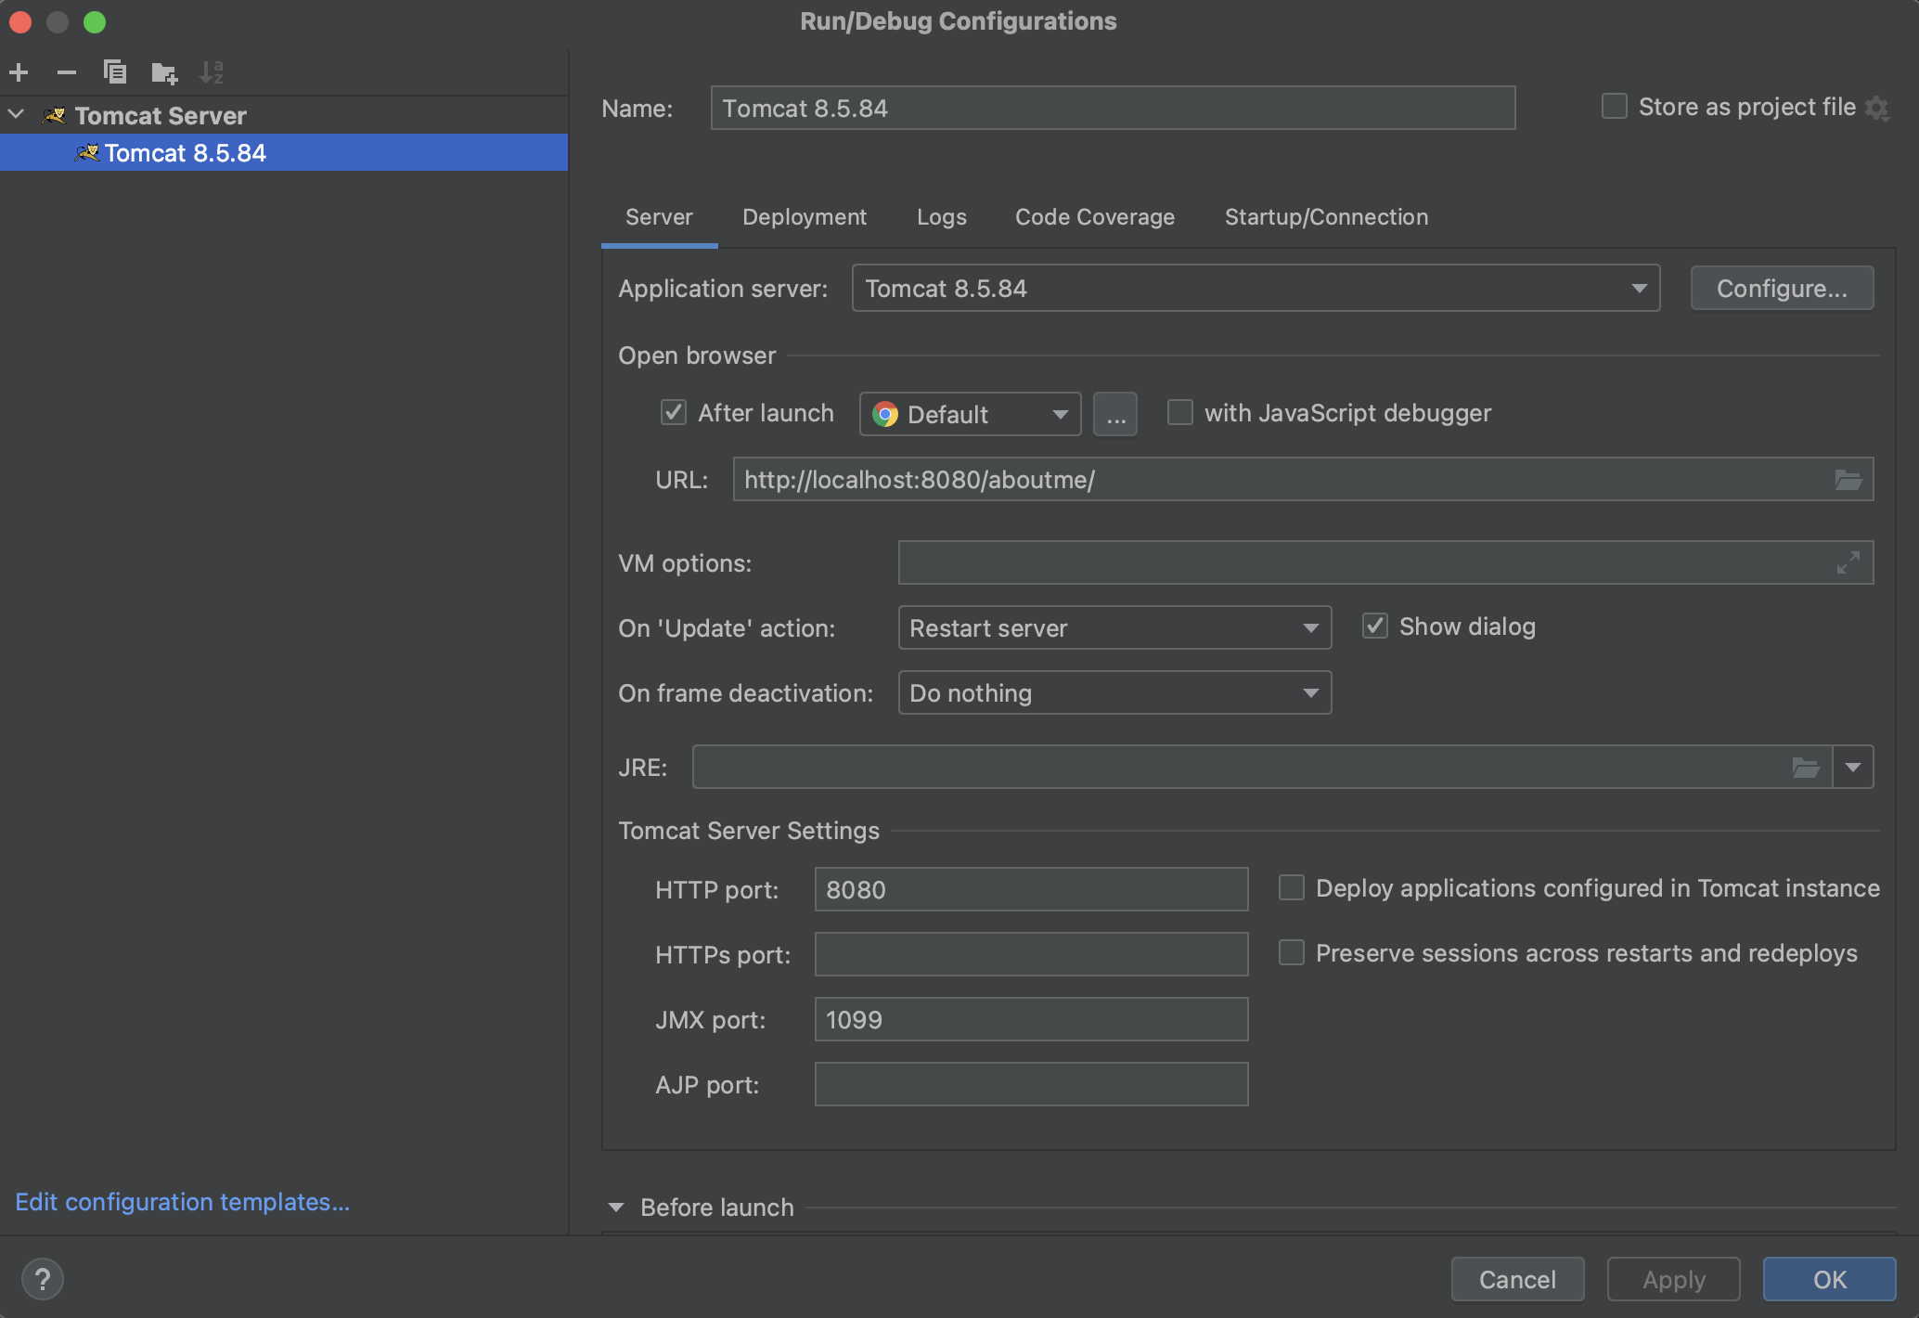Click Tomcat Server group icon
The width and height of the screenshot is (1919, 1318).
(x=55, y=116)
